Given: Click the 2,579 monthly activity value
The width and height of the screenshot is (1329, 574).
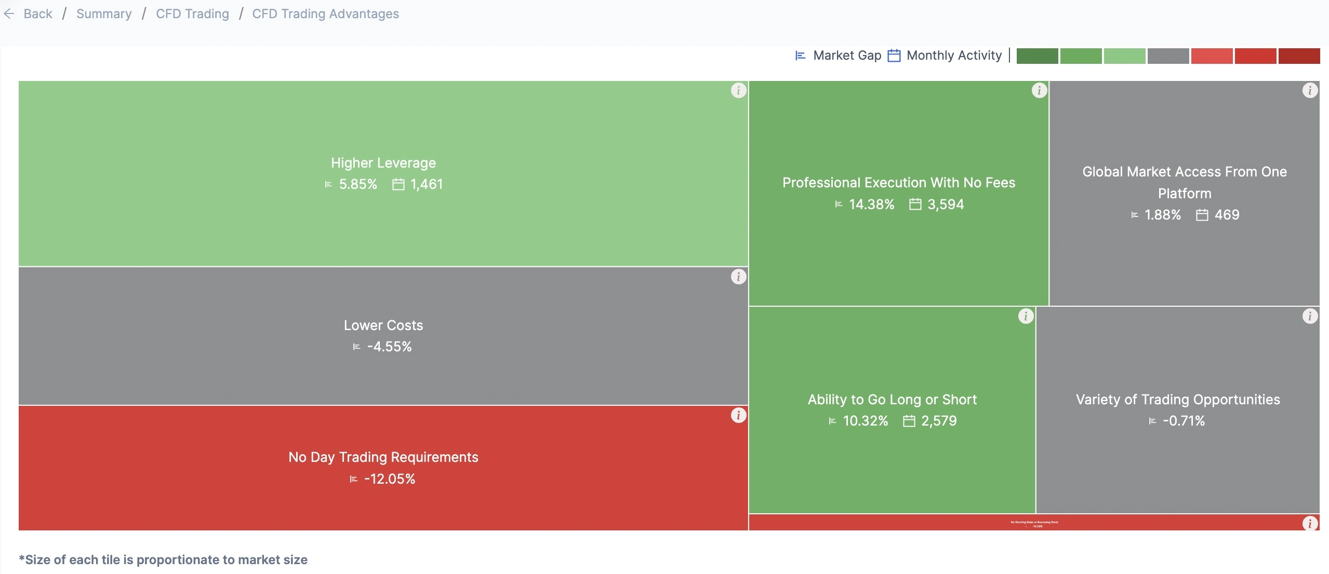Looking at the screenshot, I should click(x=939, y=421).
